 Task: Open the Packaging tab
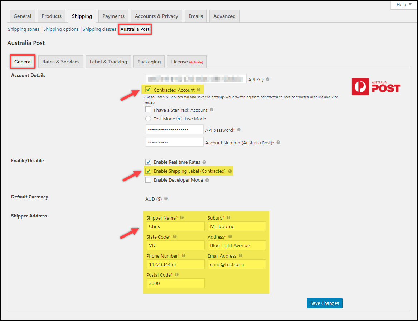coord(149,61)
